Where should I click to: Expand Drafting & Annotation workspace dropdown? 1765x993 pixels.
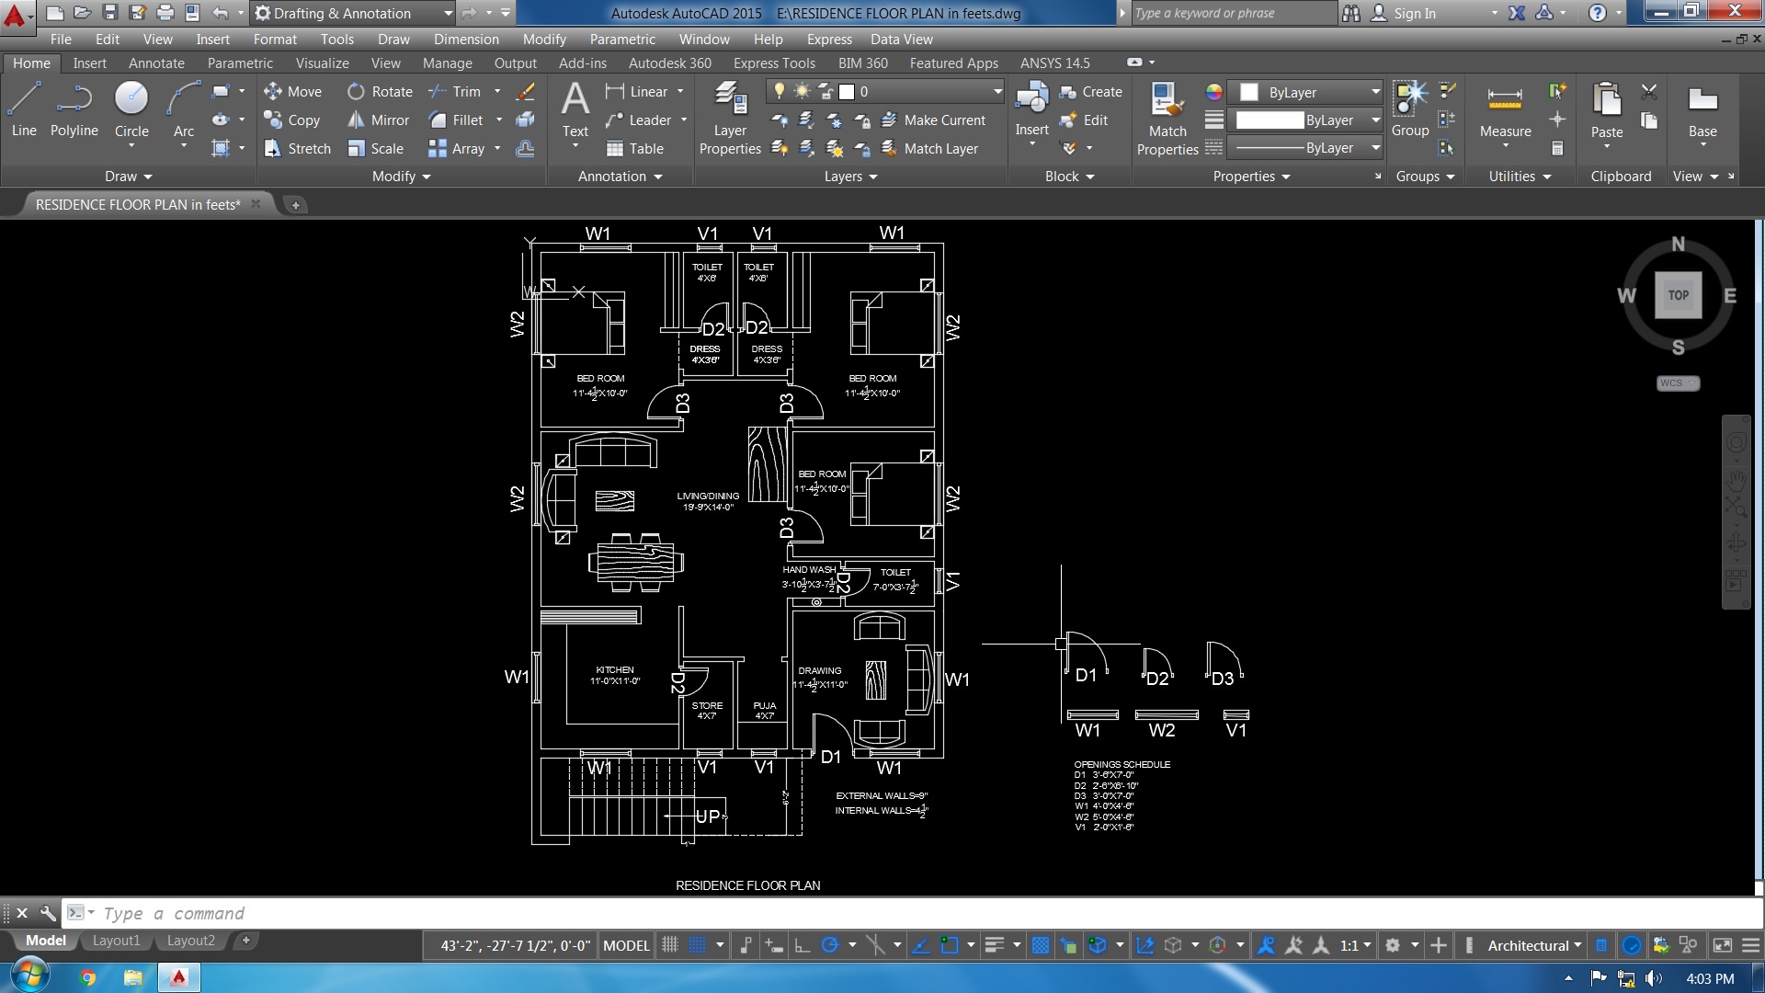coord(448,13)
